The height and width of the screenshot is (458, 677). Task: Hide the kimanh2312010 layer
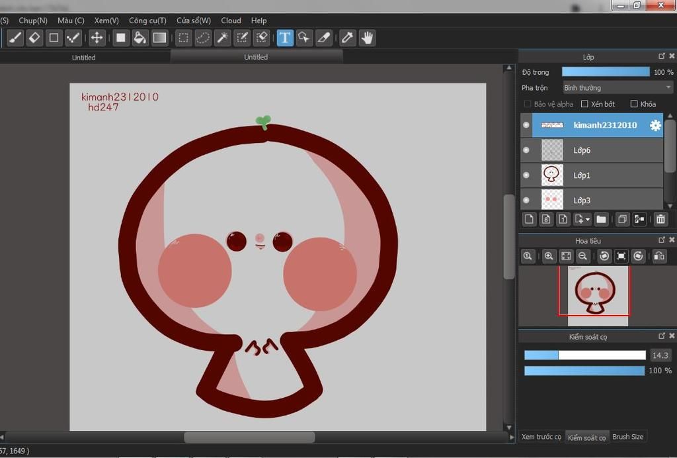526,125
